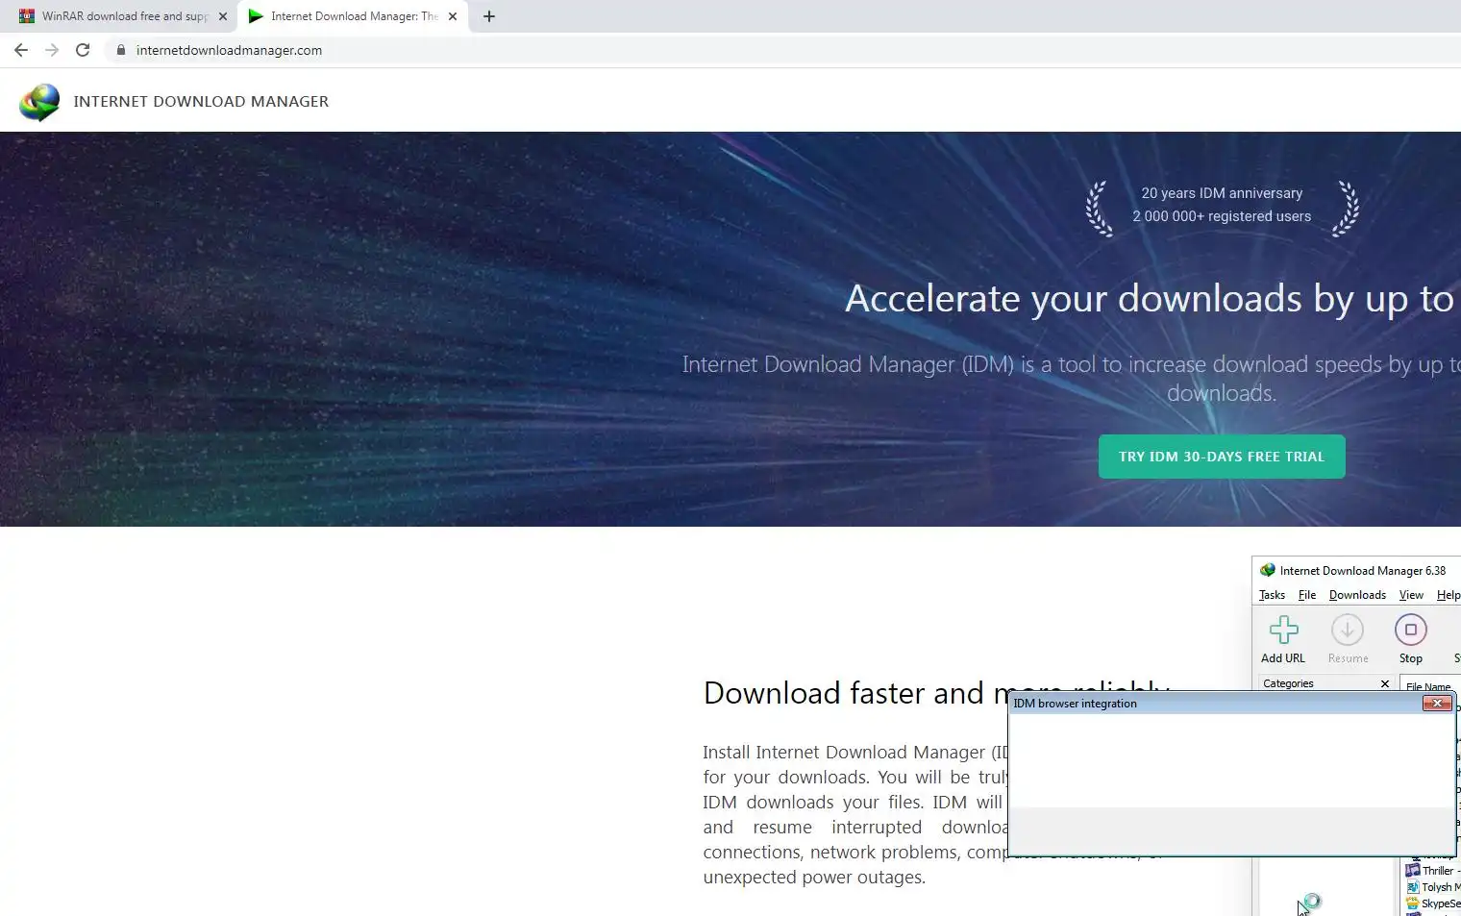Screen dimensions: 1461x916
Task: Reload the current page
Action: [x=83, y=50]
